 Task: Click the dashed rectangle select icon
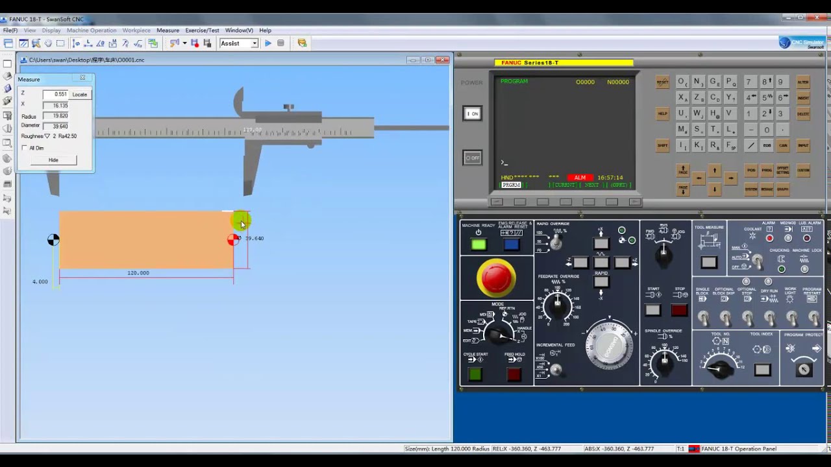(x=60, y=43)
